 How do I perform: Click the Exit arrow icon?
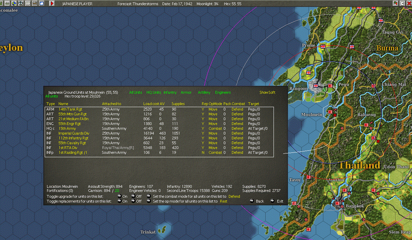click(x=272, y=201)
